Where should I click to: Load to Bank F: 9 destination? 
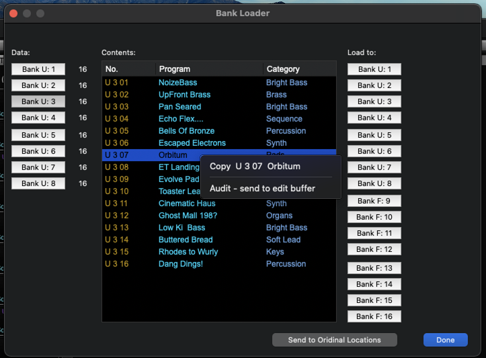pos(374,201)
